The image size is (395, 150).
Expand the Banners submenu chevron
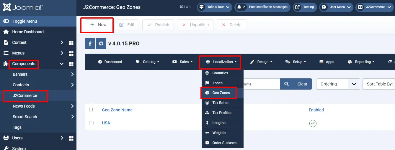[72, 74]
